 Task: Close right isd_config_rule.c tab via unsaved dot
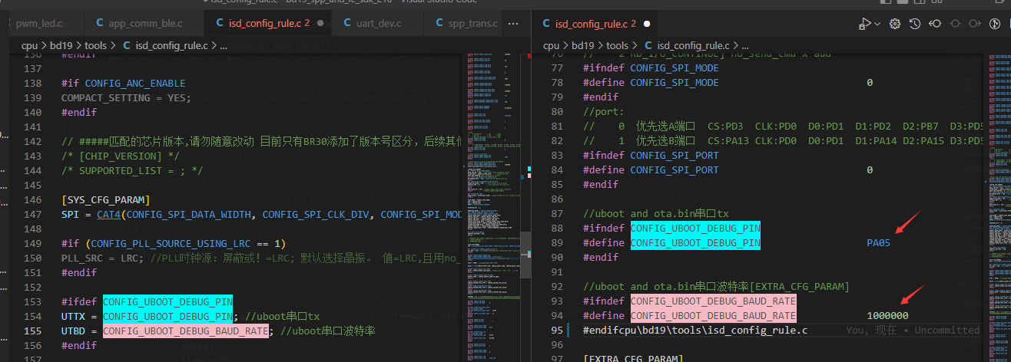(647, 24)
